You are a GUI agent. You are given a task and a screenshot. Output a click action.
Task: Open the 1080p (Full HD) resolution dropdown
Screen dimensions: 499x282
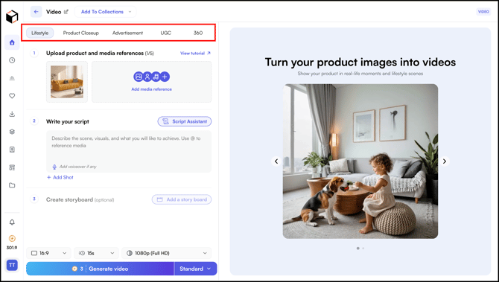[166, 253]
